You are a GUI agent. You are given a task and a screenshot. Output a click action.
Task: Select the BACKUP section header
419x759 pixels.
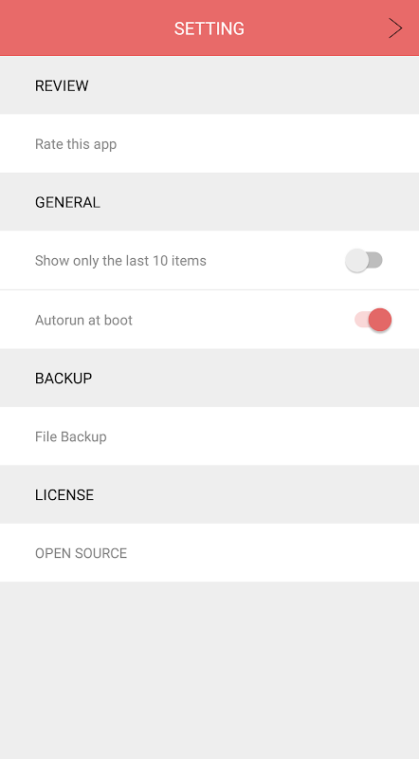209,378
